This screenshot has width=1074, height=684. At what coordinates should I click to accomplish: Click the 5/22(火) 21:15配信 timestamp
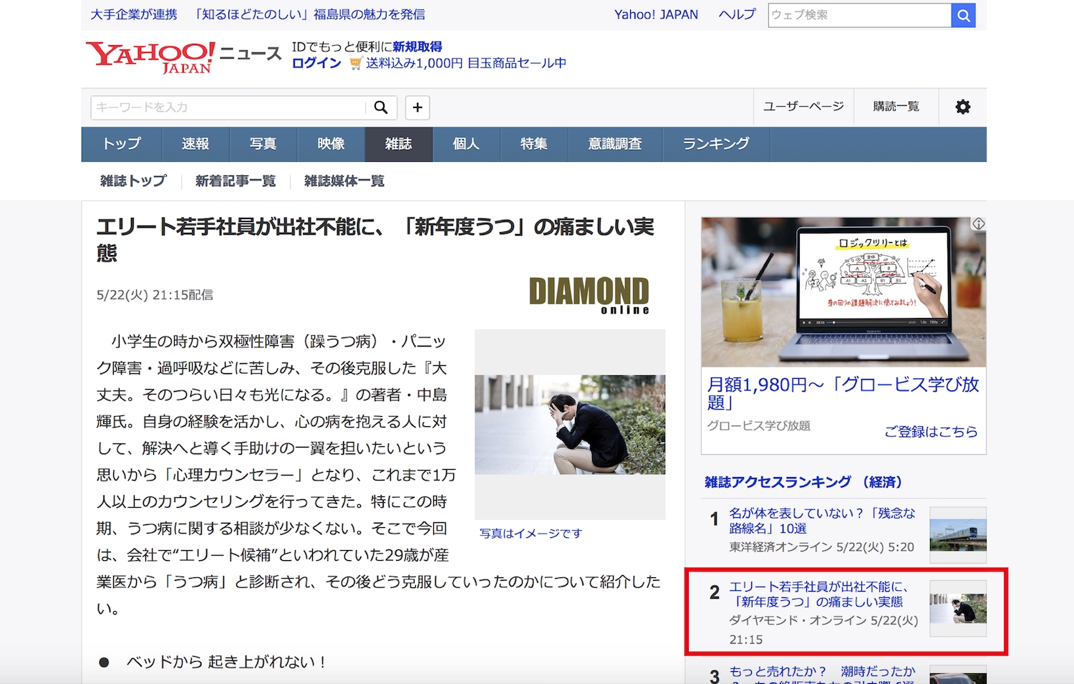tap(155, 295)
